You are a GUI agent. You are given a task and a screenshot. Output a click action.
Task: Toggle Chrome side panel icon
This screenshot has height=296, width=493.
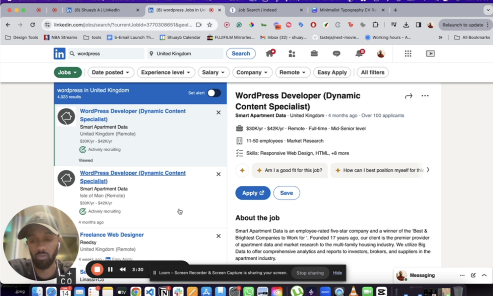418,24
